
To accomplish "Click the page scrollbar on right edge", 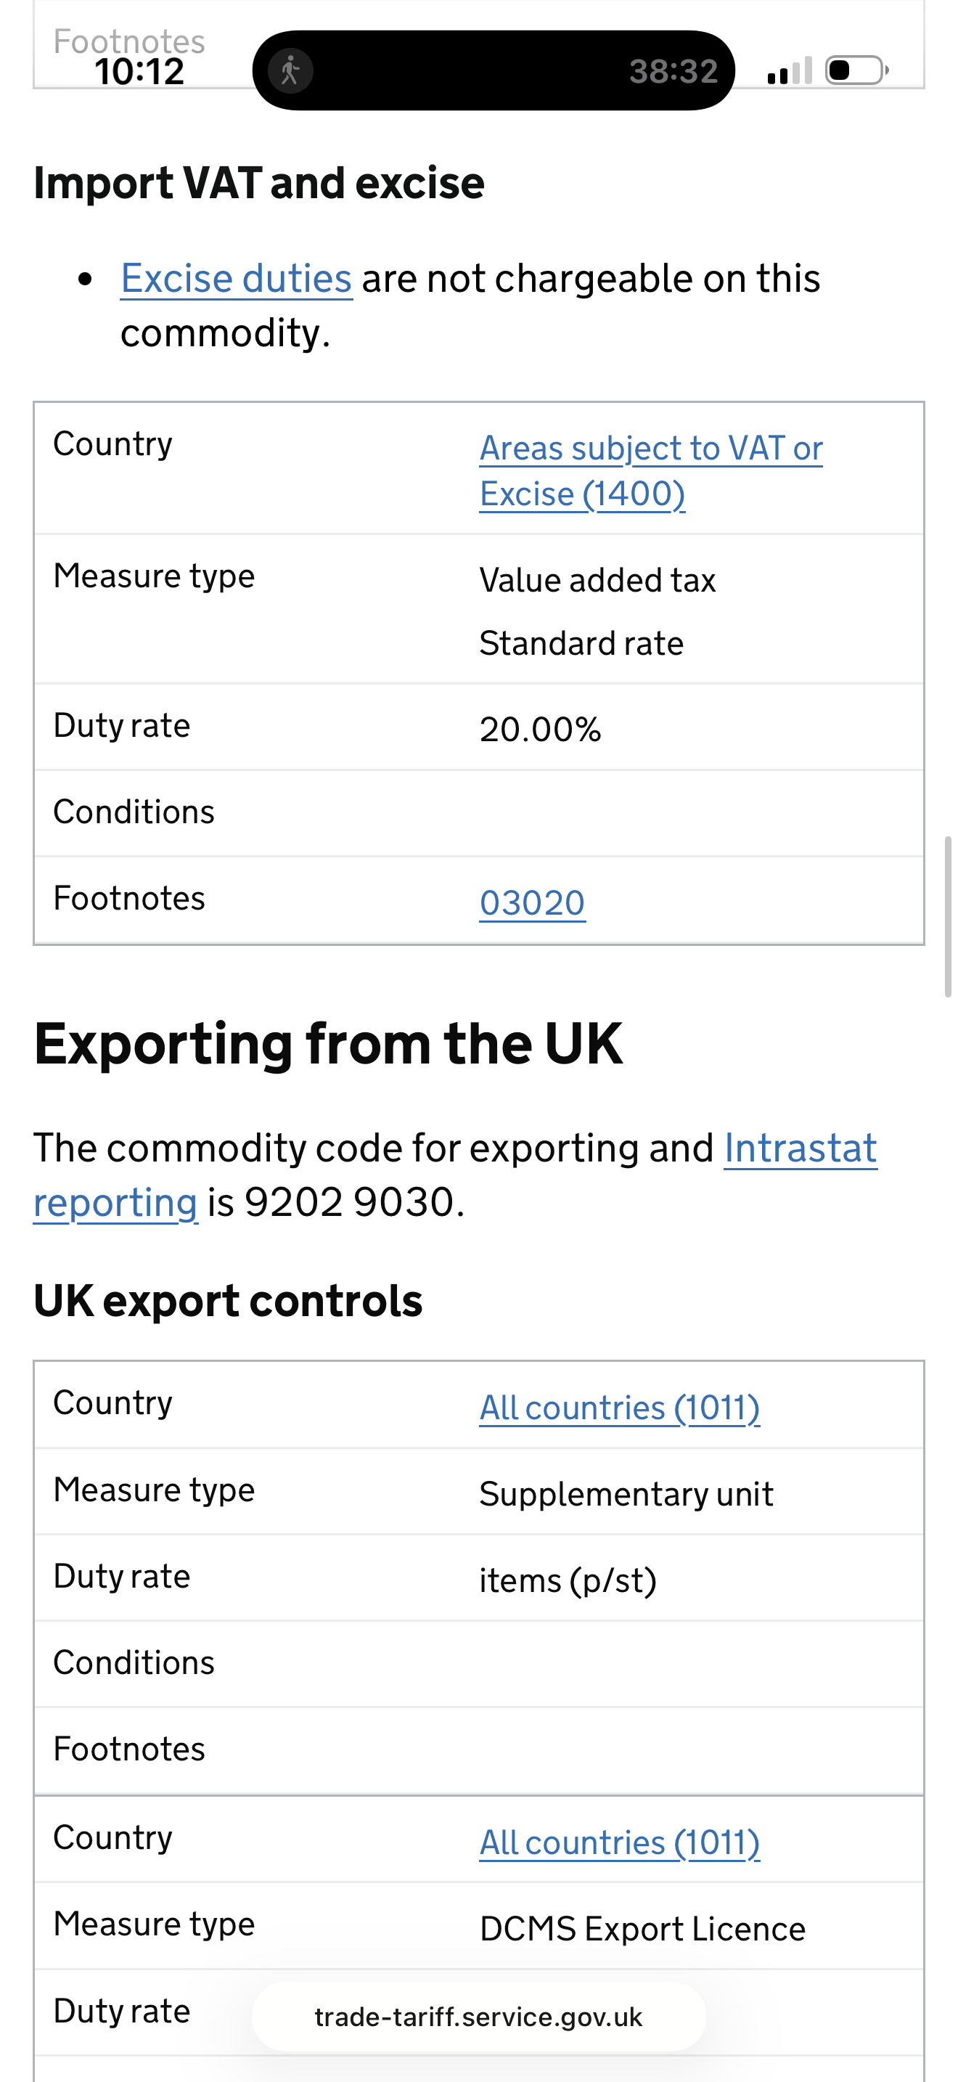I will point(948,918).
